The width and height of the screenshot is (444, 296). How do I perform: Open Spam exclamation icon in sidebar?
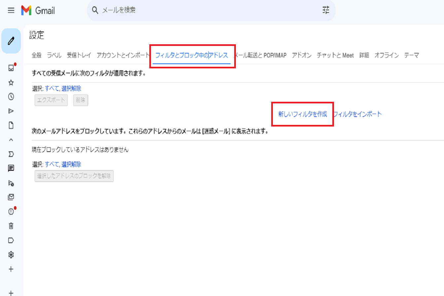pyautogui.click(x=11, y=211)
